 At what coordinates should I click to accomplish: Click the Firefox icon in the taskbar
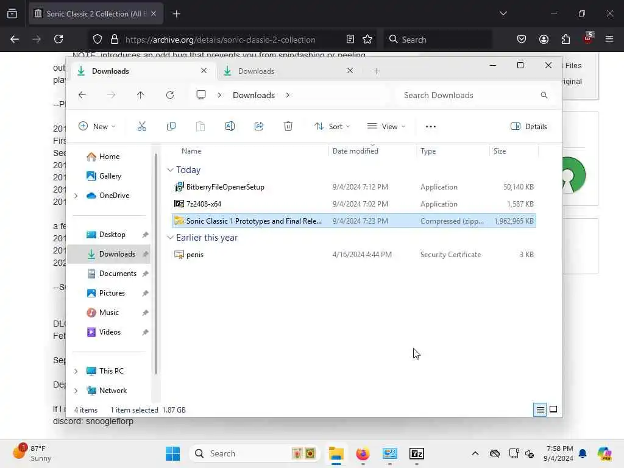tap(363, 453)
